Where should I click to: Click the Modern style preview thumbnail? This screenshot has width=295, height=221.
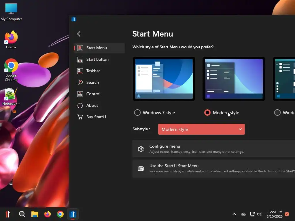[x=234, y=79]
